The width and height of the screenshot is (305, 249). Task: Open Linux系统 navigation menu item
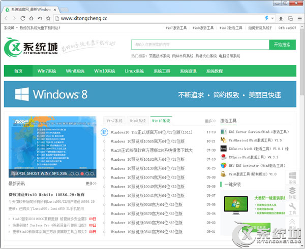click(x=134, y=71)
